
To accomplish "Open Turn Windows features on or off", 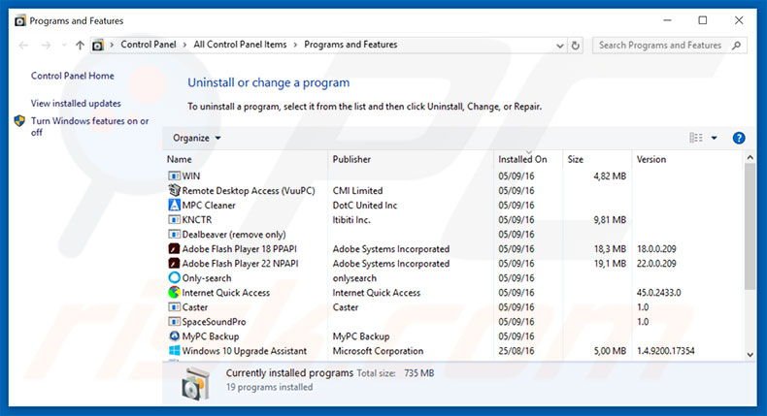I will click(x=90, y=127).
